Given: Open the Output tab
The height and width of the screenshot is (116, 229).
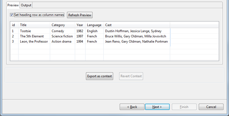Looking at the screenshot, I should (x=26, y=5).
